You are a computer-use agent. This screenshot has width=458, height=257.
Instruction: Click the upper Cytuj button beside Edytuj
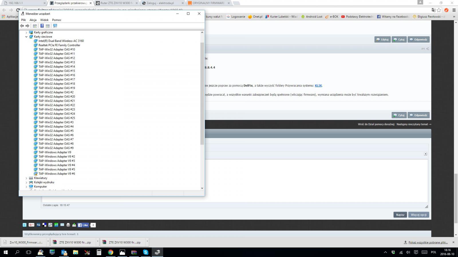(x=399, y=40)
